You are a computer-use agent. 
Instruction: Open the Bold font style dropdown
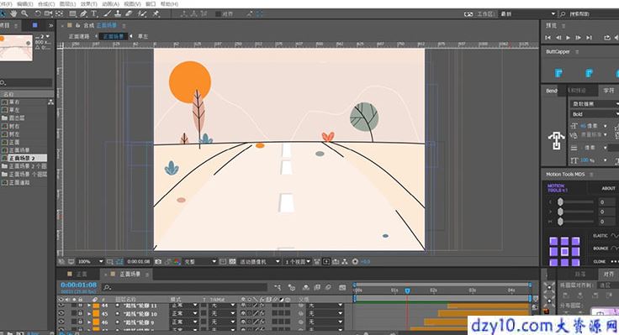coord(595,114)
